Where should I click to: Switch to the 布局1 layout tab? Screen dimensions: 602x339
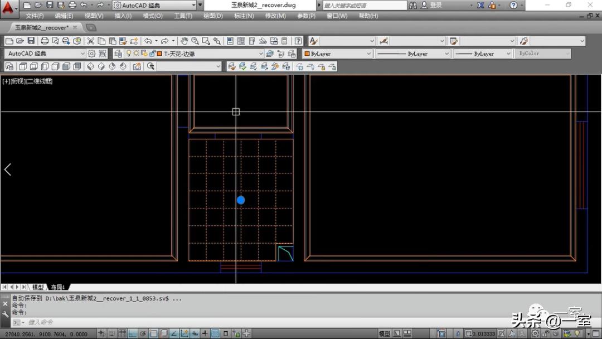point(58,287)
